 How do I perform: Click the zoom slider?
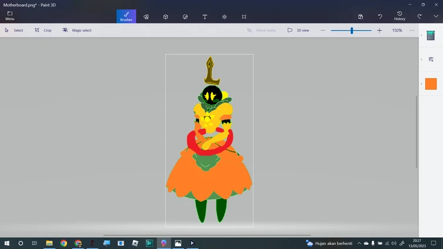click(351, 30)
